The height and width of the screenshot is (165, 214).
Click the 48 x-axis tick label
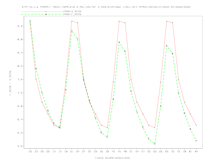[x=125, y=152]
